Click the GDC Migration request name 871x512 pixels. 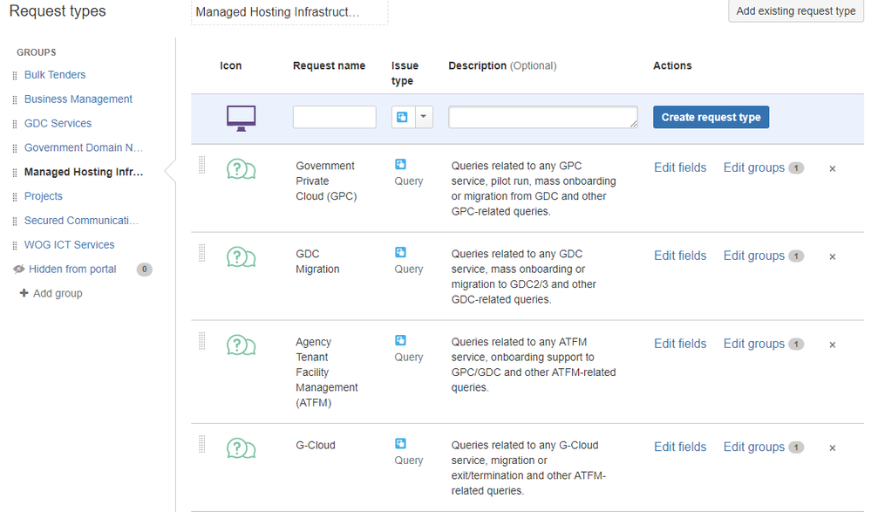click(x=317, y=262)
